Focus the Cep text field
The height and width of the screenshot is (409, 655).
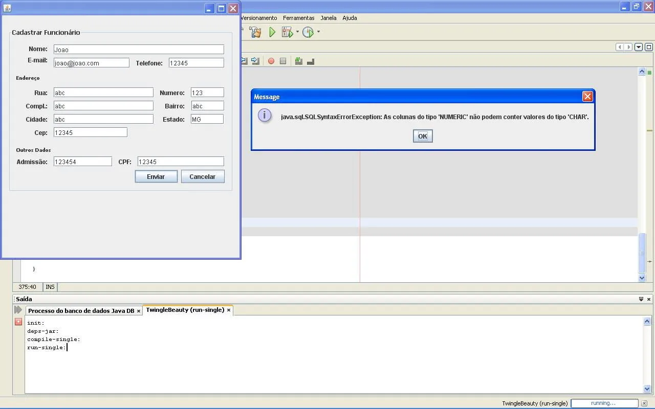pyautogui.click(x=91, y=132)
